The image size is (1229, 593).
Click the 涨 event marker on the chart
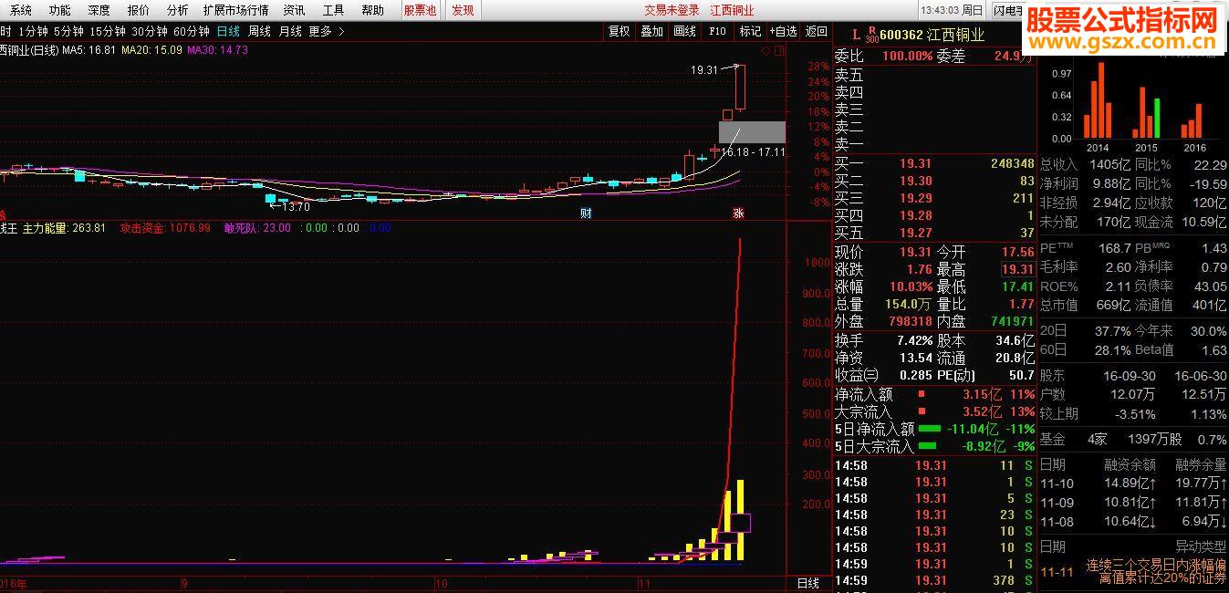pyautogui.click(x=737, y=213)
